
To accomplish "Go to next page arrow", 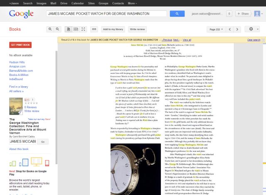I will [237, 30].
